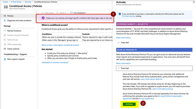Open New support request
Viewport: 196px width, 109px height.
point(16,59)
